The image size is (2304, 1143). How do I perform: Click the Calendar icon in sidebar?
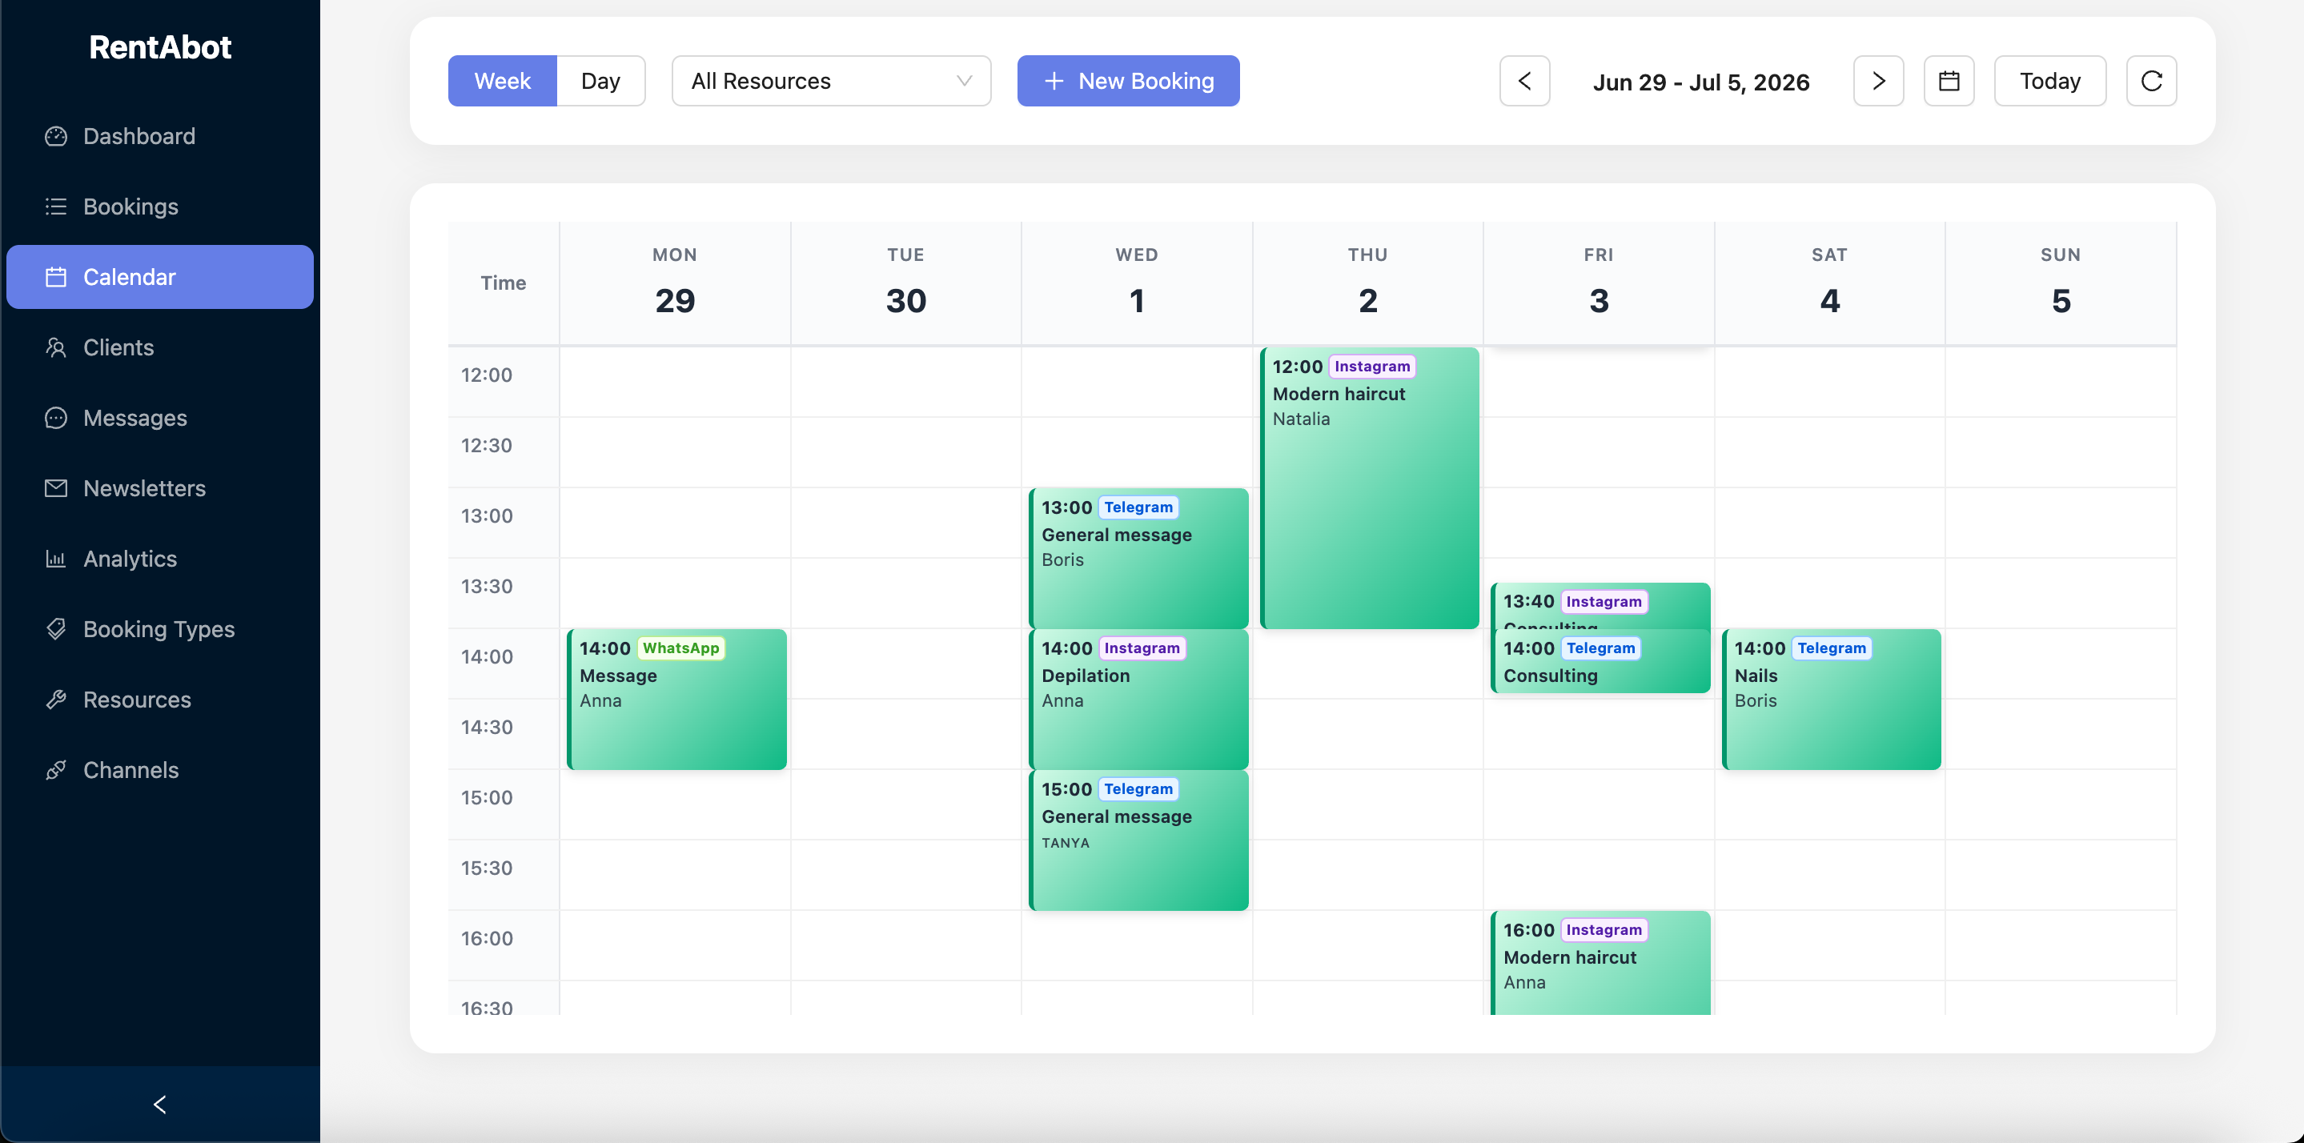pos(55,277)
